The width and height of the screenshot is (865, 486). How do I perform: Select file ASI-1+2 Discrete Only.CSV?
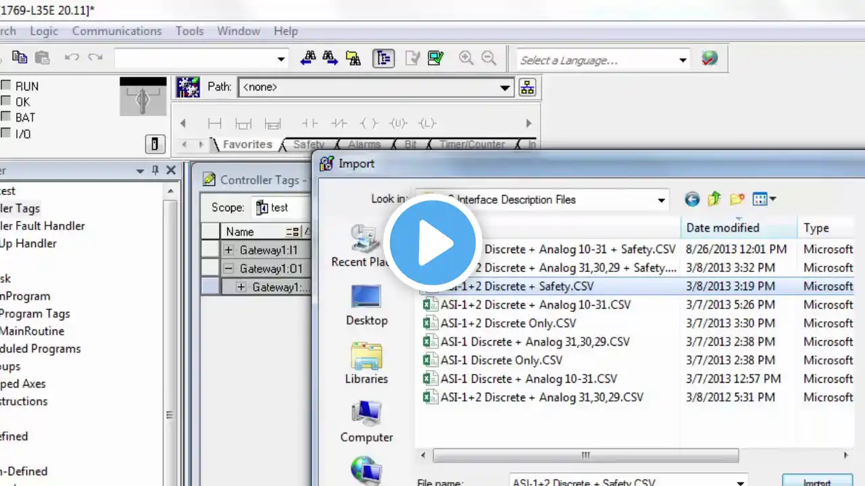coord(508,323)
